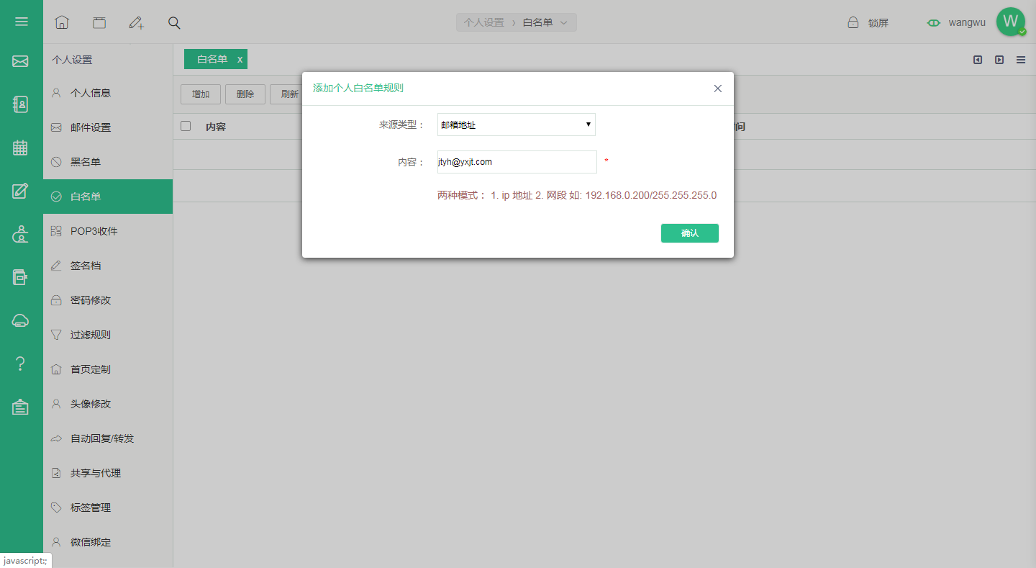Click the 删除 button
The image size is (1036, 568).
click(245, 94)
